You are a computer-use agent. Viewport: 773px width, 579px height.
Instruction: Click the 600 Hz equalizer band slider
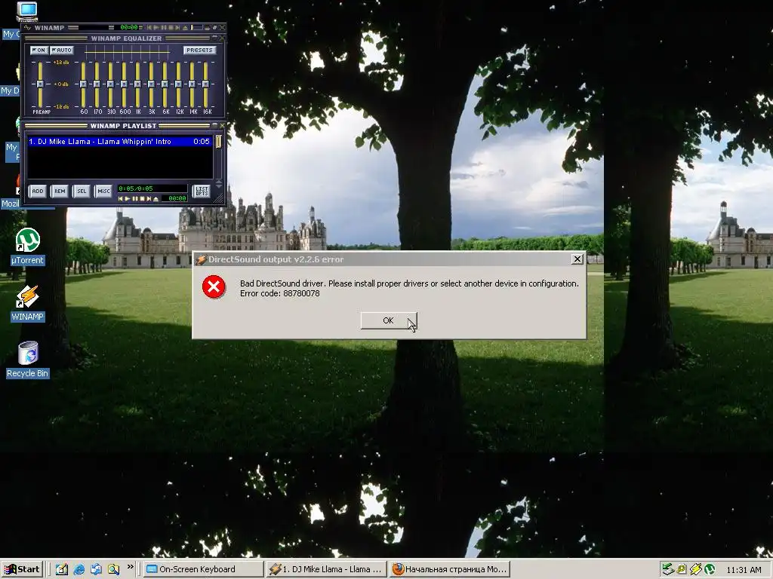(124, 84)
